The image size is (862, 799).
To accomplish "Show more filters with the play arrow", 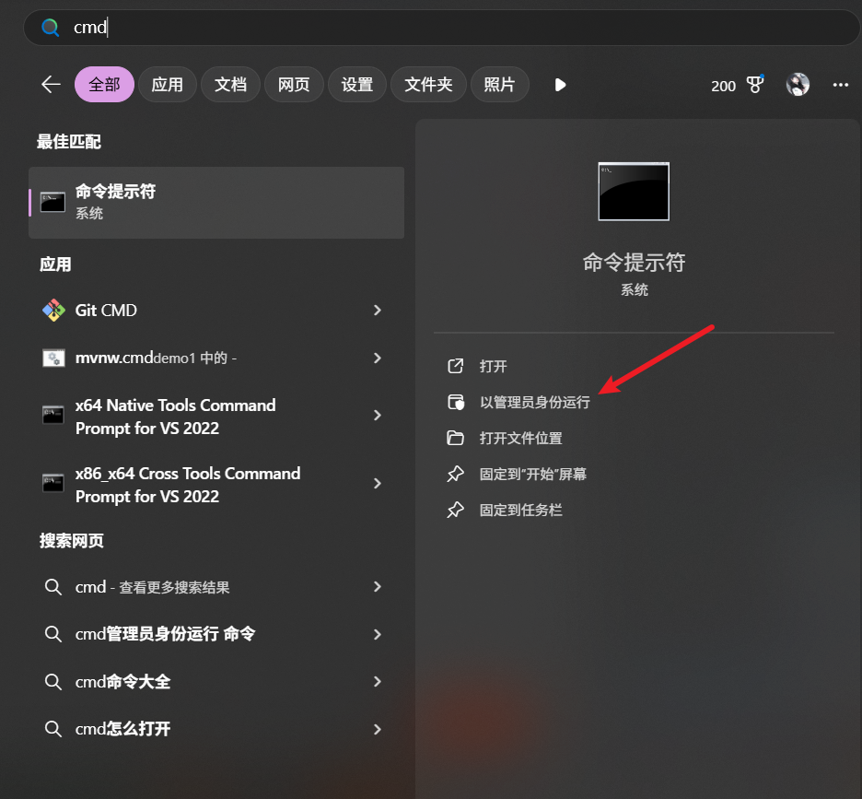I will [560, 85].
